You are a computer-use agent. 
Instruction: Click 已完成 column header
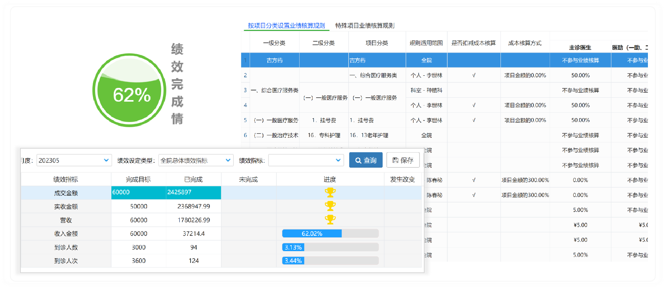pyautogui.click(x=193, y=179)
